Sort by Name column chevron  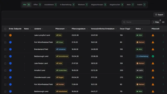click(30, 29)
